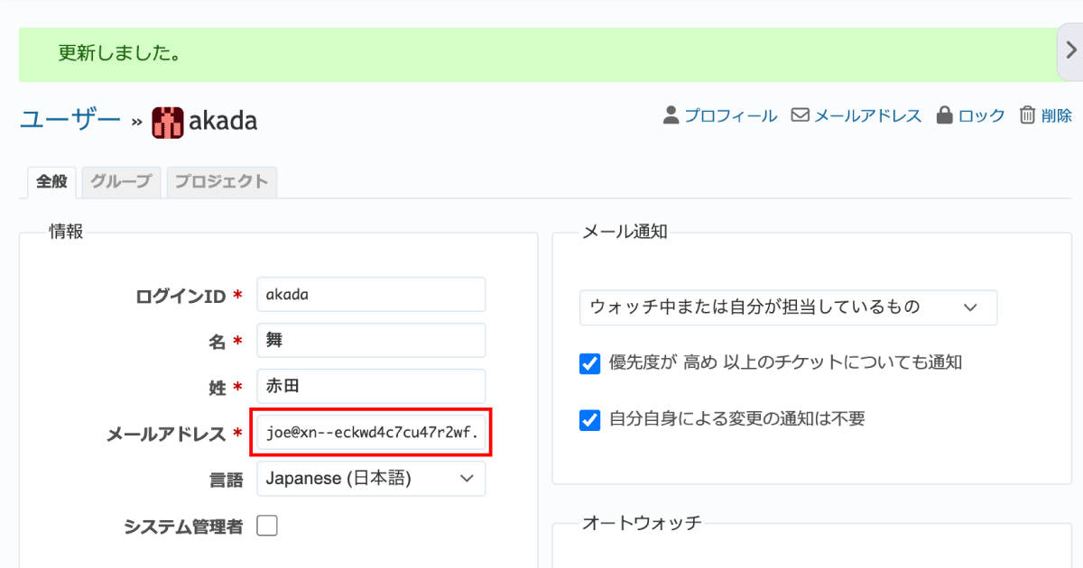Enable the システム管理者 checkbox

(x=267, y=527)
